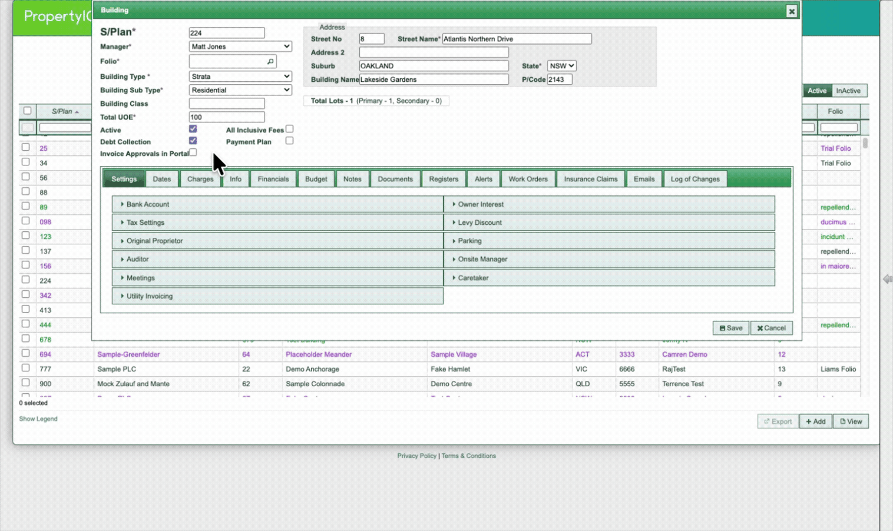Open the Financials tab
The width and height of the screenshot is (893, 531).
coord(273,179)
